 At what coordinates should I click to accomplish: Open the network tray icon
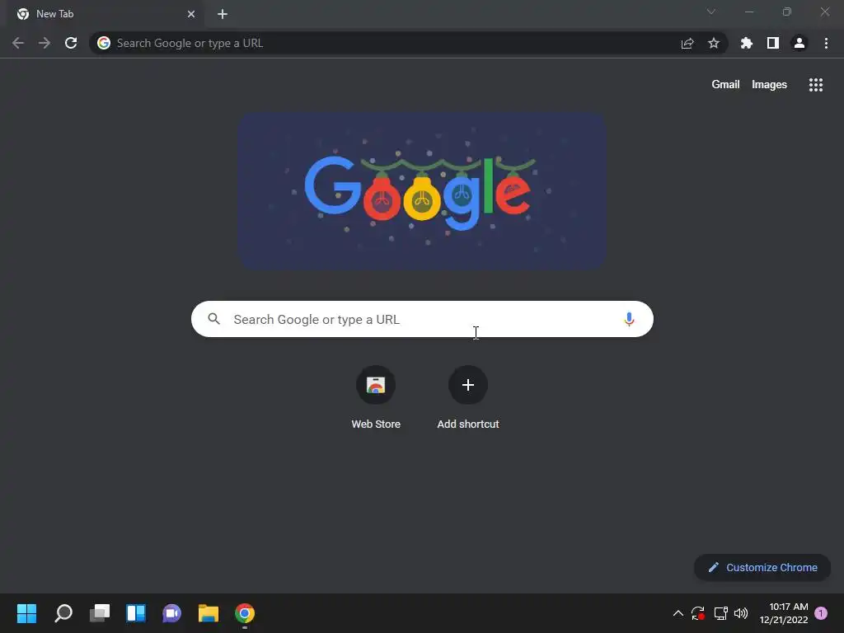[720, 613]
